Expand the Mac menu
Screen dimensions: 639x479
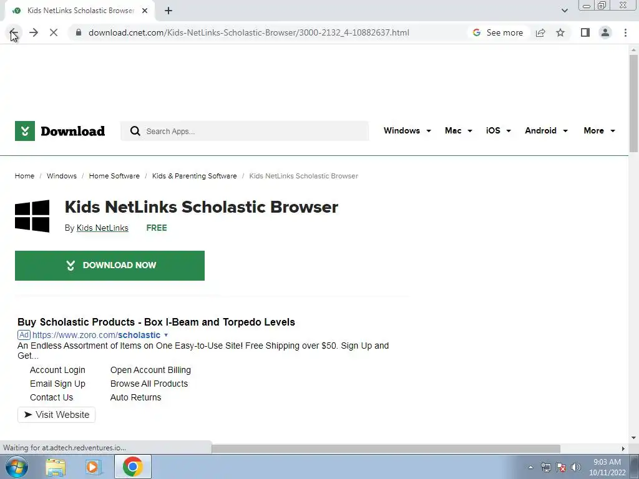459,131
